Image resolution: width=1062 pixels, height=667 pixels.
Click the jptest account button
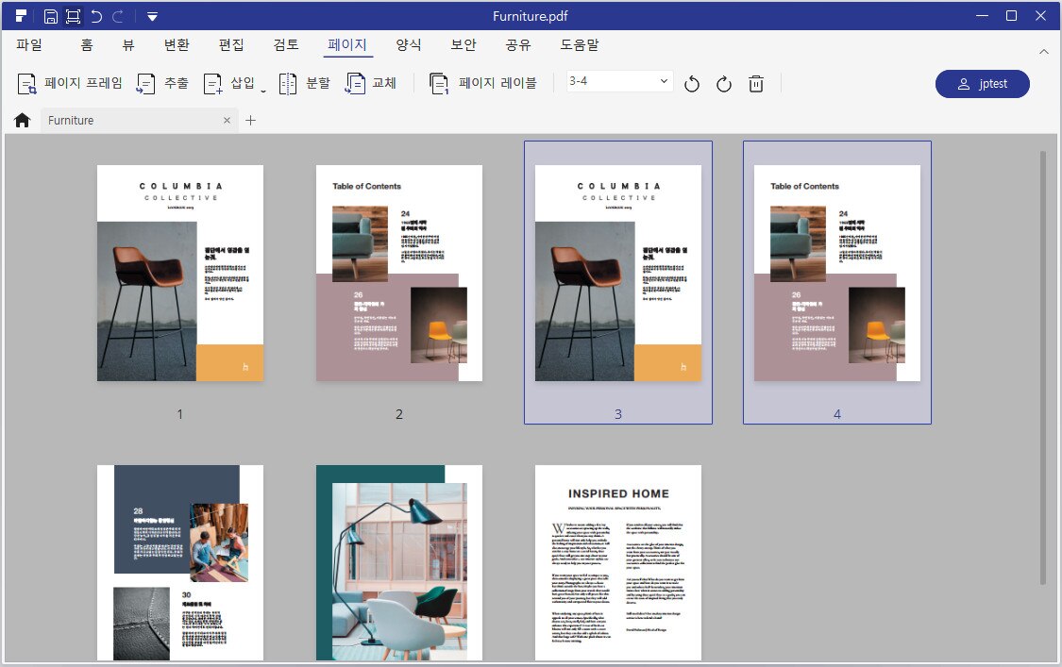pos(982,84)
